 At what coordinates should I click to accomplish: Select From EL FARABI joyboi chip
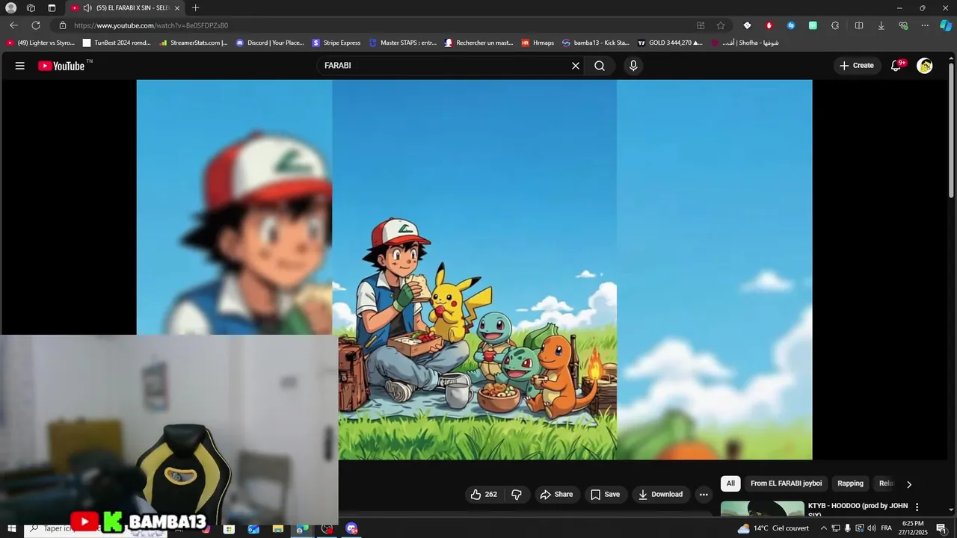point(786,483)
